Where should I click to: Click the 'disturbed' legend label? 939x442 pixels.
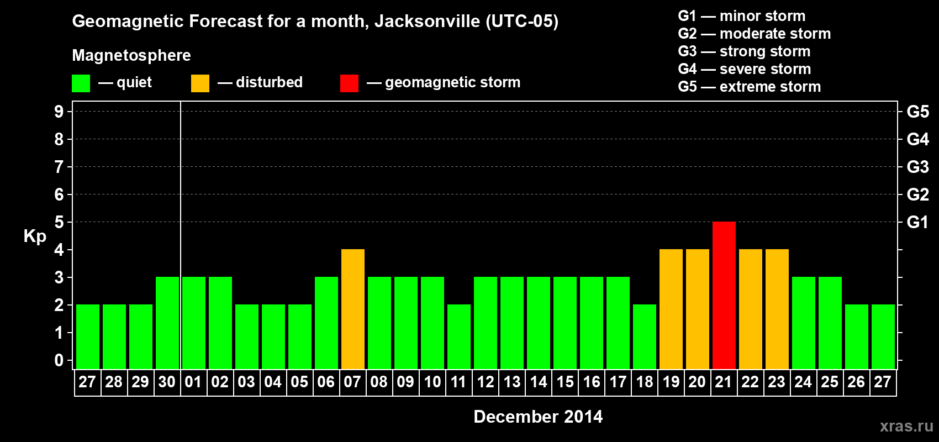click(269, 82)
